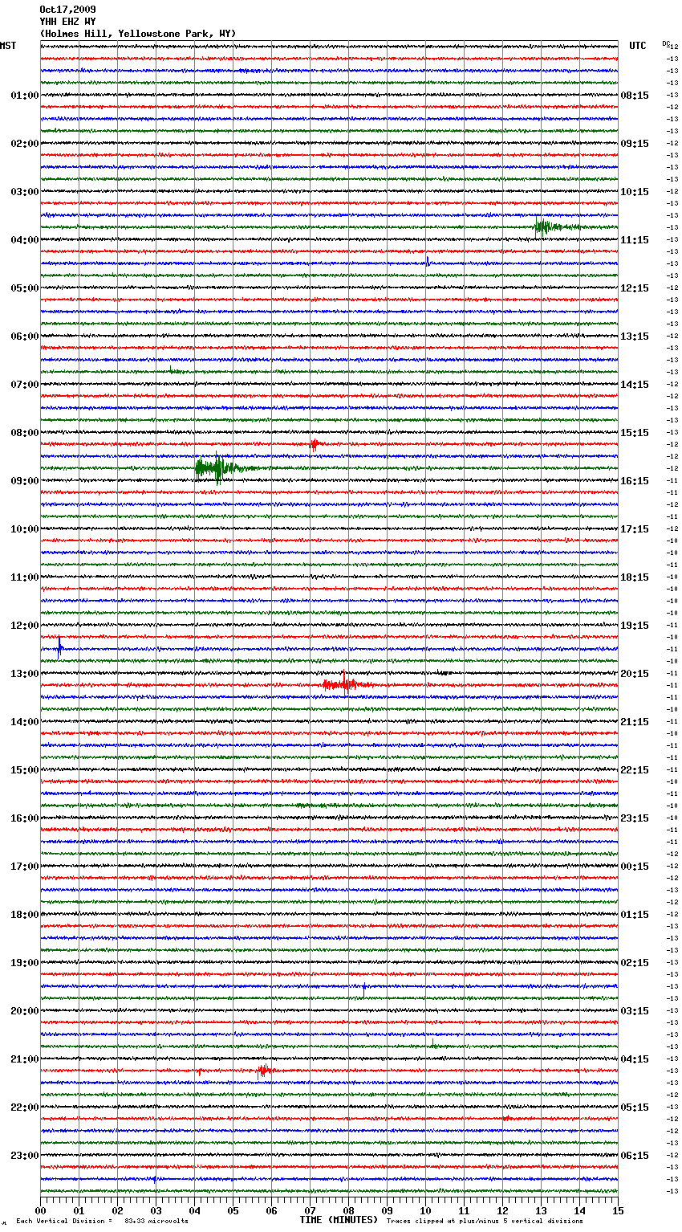Select the 08:00 MST time label
Screen dimensions: 682x1232
click(x=24, y=433)
